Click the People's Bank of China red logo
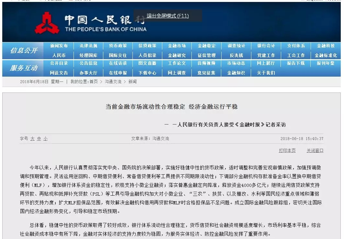 tap(47, 23)
